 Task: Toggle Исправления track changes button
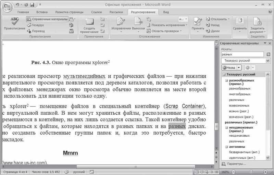[x=121, y=25]
